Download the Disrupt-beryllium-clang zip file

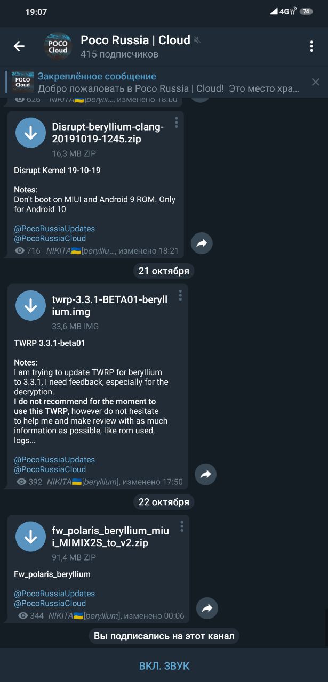(x=31, y=133)
